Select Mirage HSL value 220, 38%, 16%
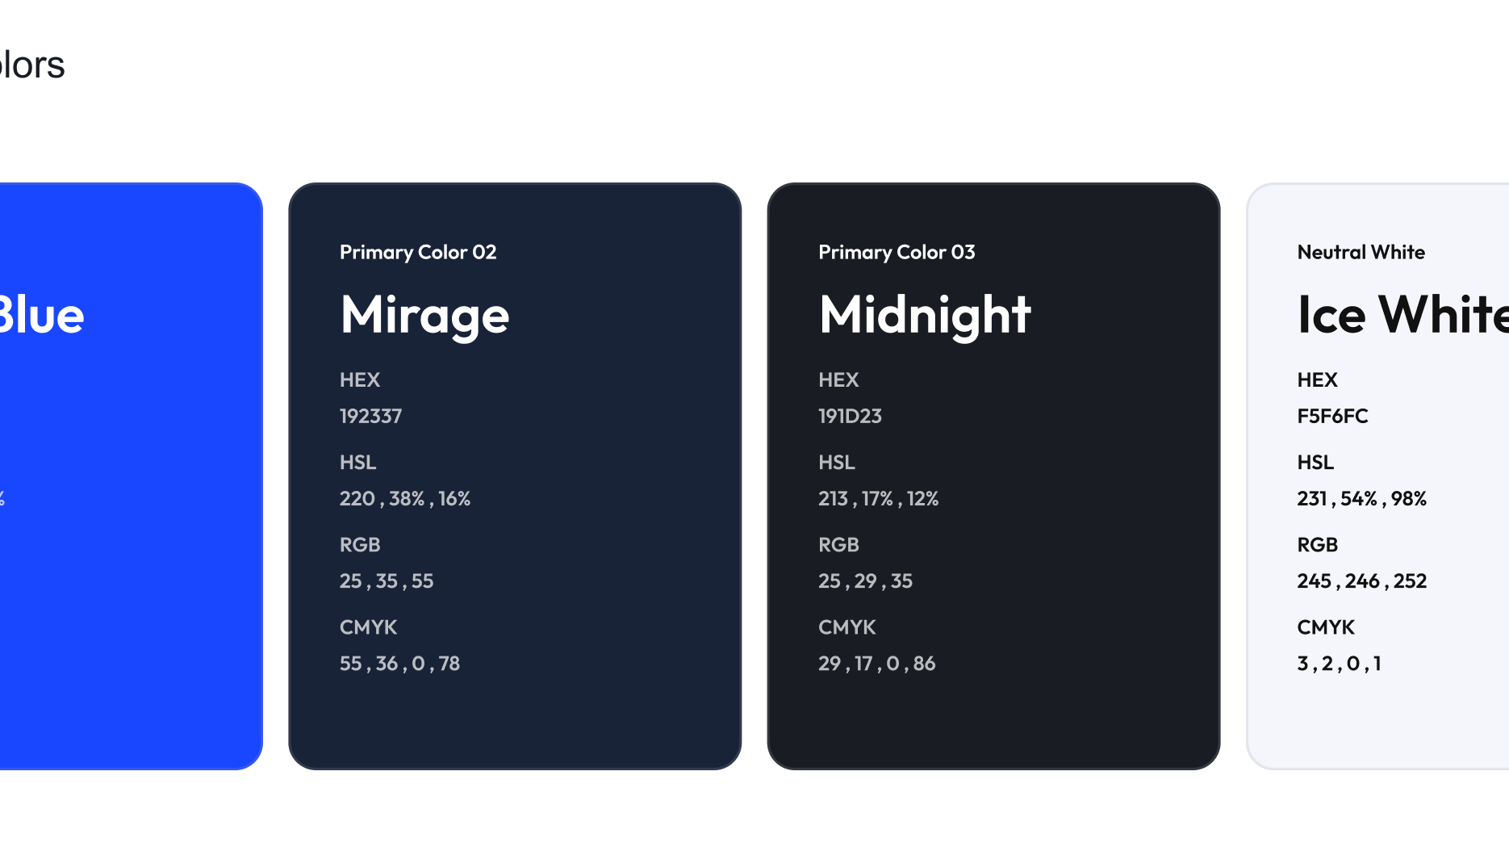The height and width of the screenshot is (851, 1509). 405,499
